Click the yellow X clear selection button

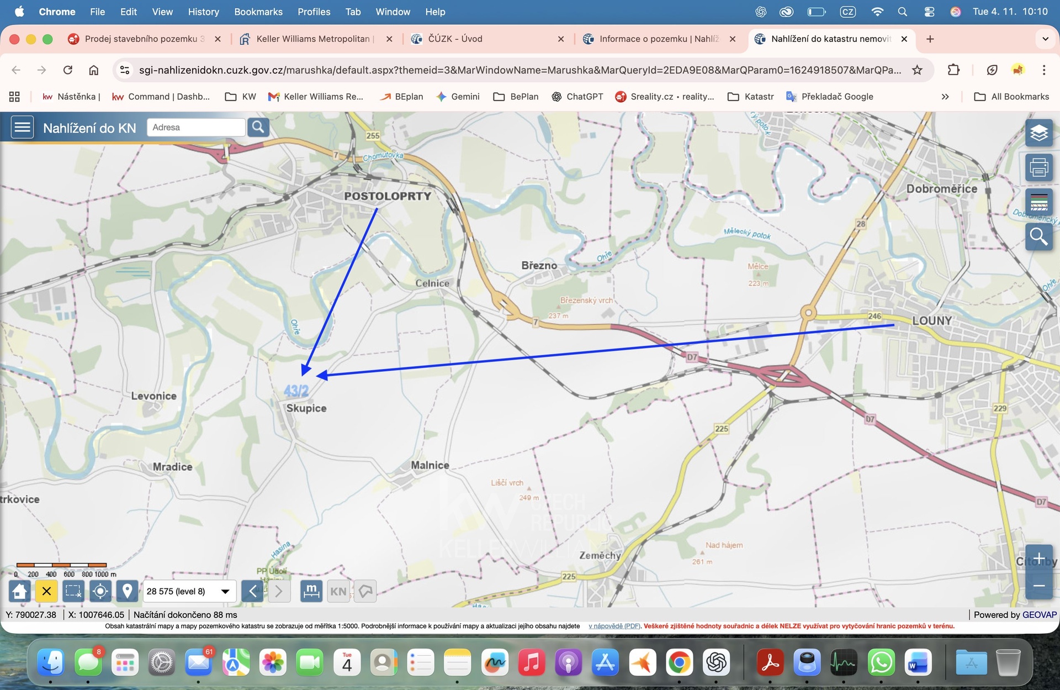click(x=46, y=591)
